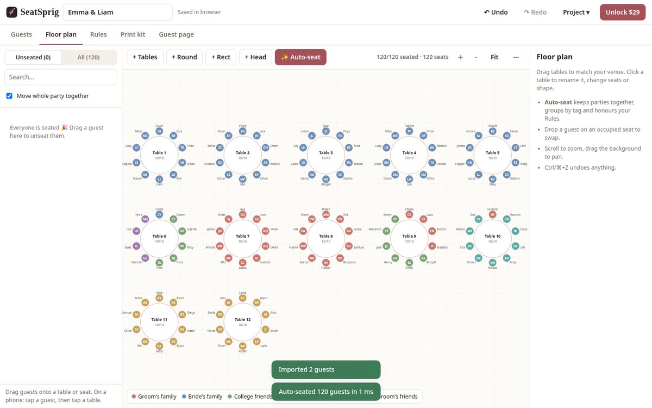Run Auto-seat with the sparkle button
The width and height of the screenshot is (652, 408).
click(300, 57)
